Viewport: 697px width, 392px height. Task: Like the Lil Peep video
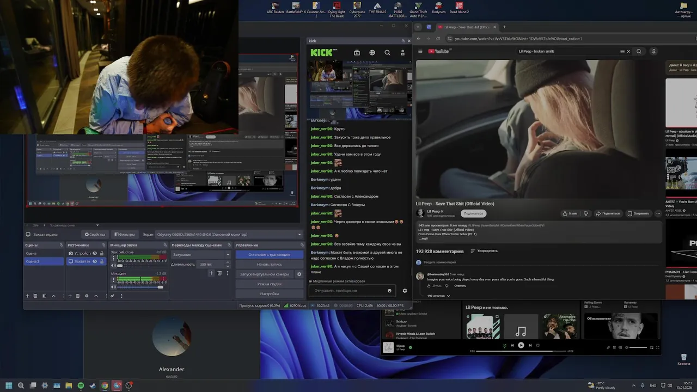tap(570, 213)
